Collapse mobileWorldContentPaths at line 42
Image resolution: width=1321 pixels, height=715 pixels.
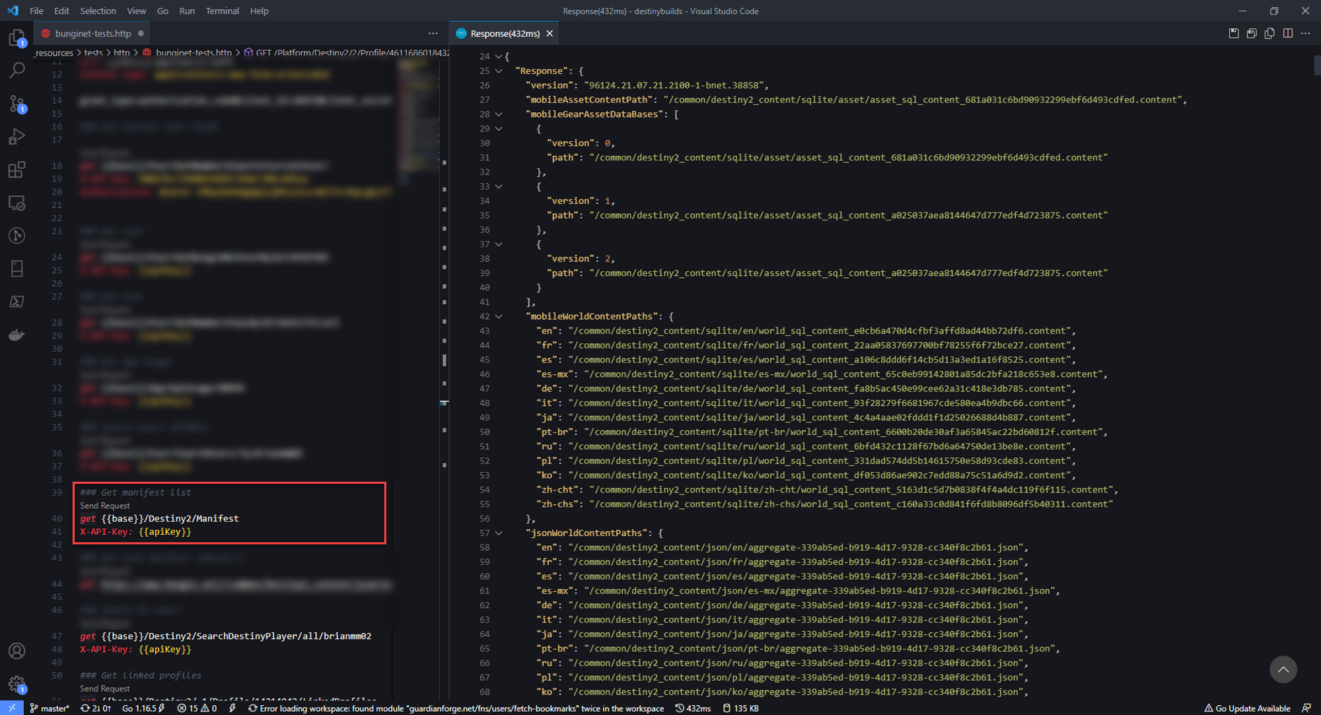click(x=499, y=316)
